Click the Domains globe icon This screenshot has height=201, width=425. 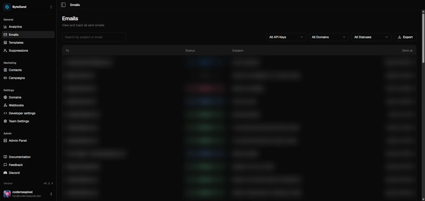[5, 97]
